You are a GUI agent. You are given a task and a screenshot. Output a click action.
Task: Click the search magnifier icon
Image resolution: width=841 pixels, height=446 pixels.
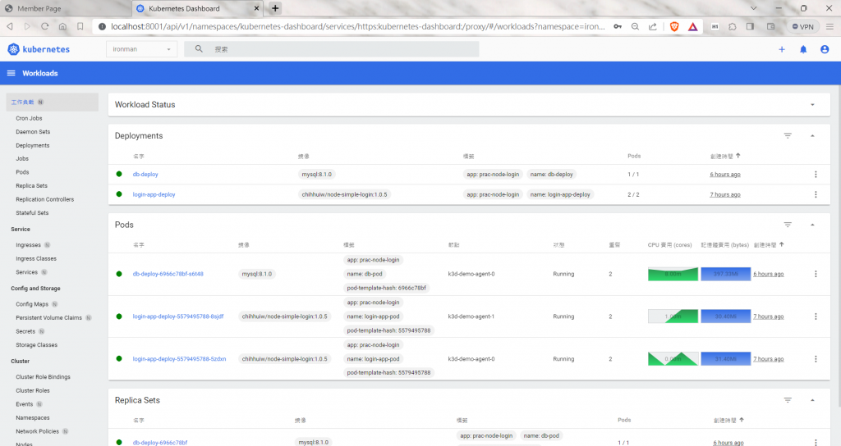point(199,48)
